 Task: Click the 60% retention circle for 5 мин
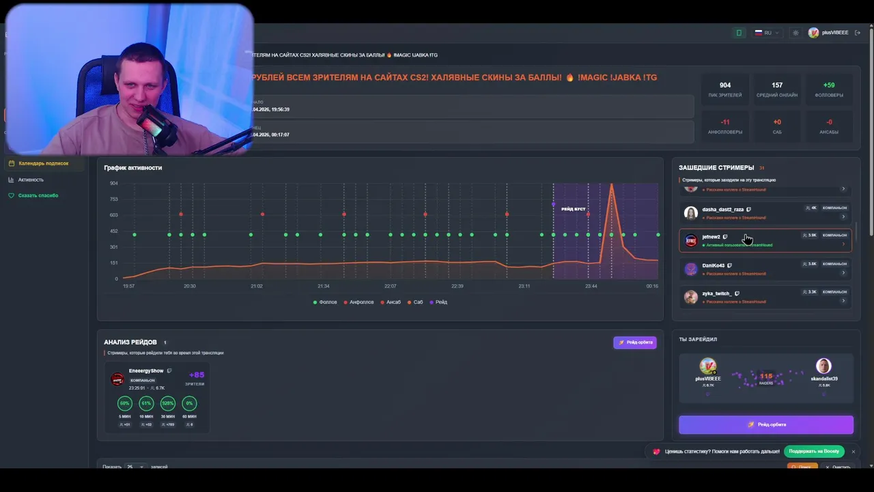[x=124, y=403]
